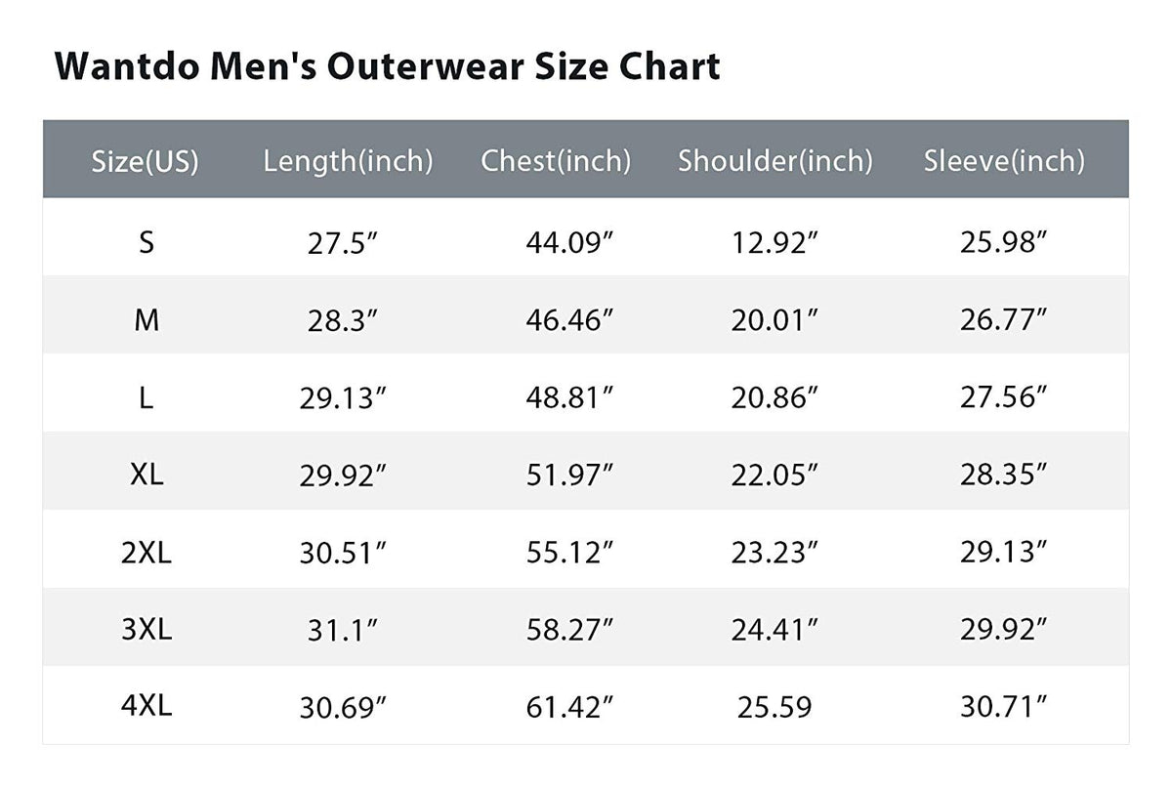Click the 27.5" length value for size S

click(343, 243)
